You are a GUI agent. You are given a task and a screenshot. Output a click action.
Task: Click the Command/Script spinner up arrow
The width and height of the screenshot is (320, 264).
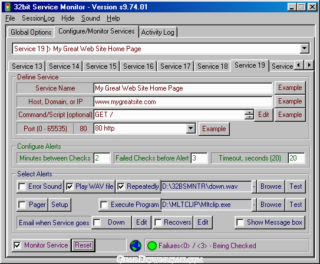tap(249, 112)
